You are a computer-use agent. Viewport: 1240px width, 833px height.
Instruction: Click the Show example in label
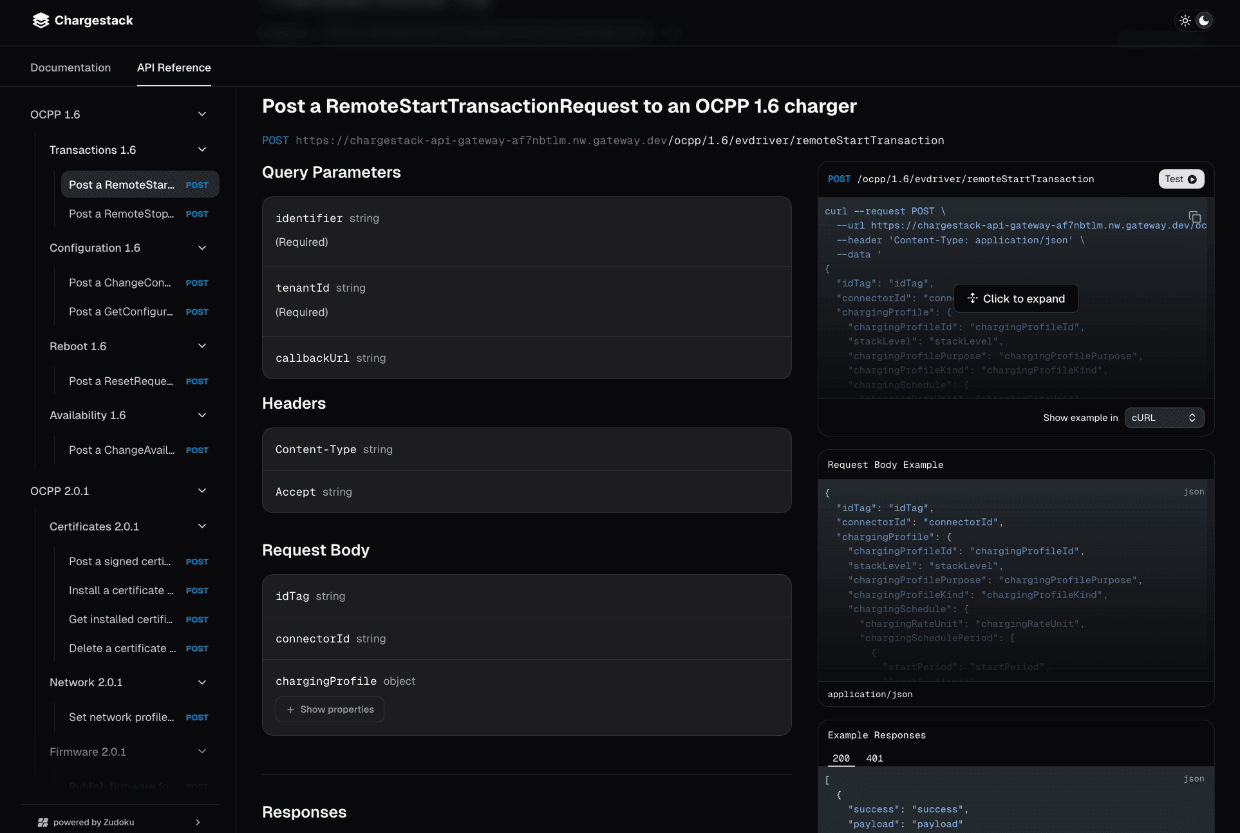pyautogui.click(x=1080, y=418)
